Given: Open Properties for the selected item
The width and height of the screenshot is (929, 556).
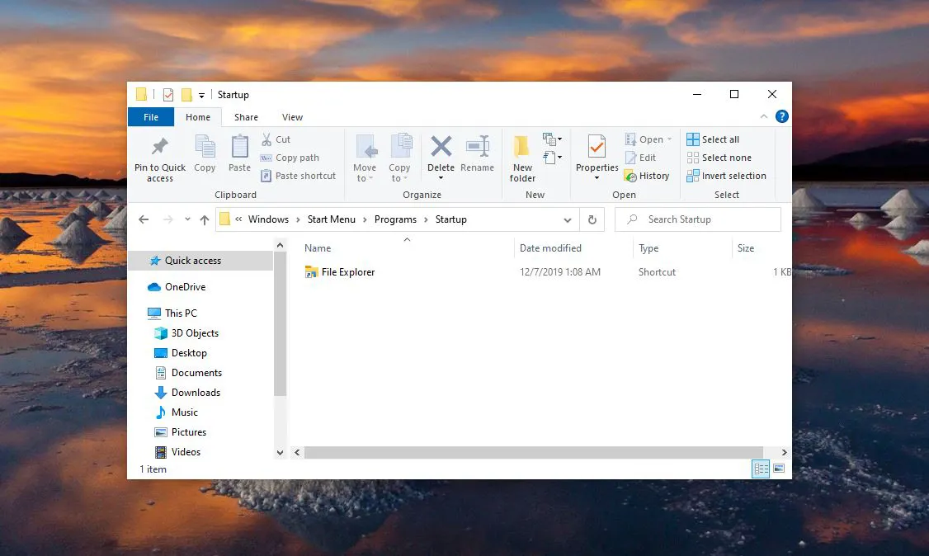Looking at the screenshot, I should 597,148.
